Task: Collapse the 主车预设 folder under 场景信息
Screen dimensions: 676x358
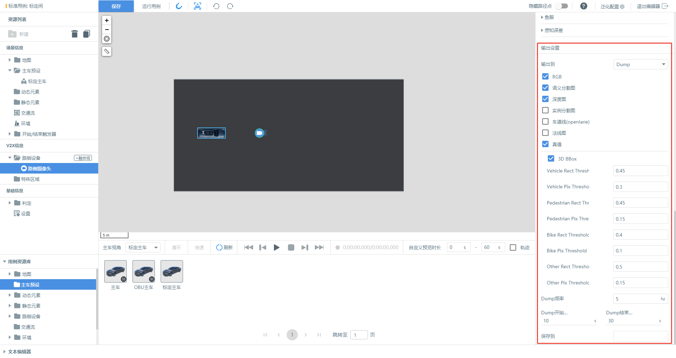Action: (10, 70)
